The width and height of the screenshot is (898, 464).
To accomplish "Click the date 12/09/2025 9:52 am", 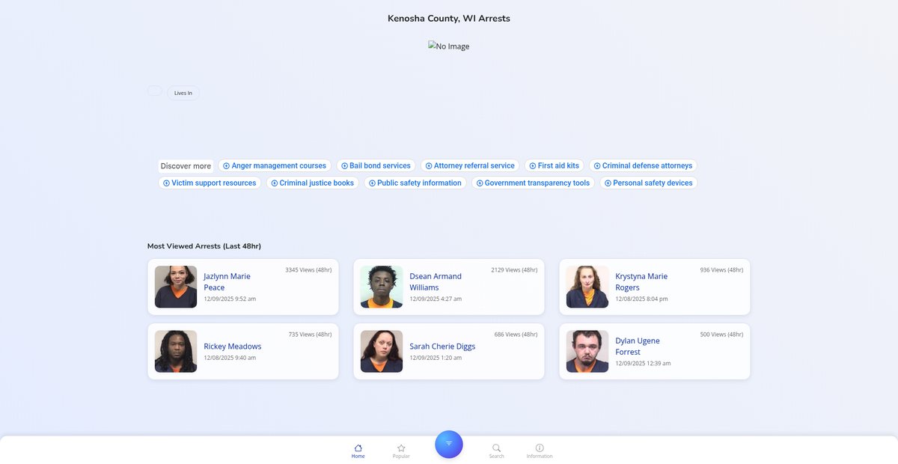I will pyautogui.click(x=230, y=299).
